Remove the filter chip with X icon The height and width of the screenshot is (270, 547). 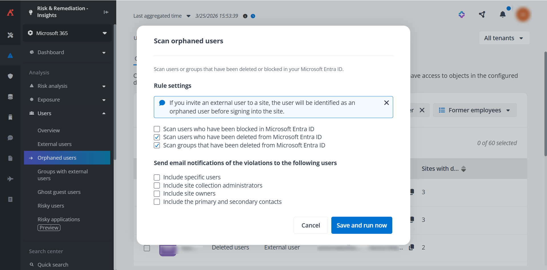pos(422,110)
